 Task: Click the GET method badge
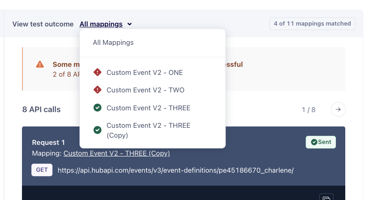(x=42, y=170)
